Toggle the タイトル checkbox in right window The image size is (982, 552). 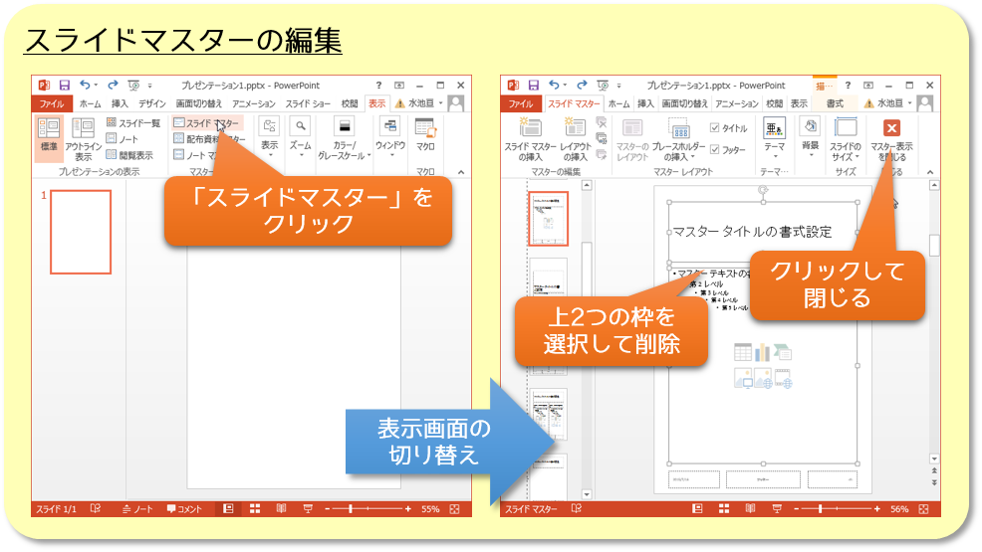click(714, 127)
